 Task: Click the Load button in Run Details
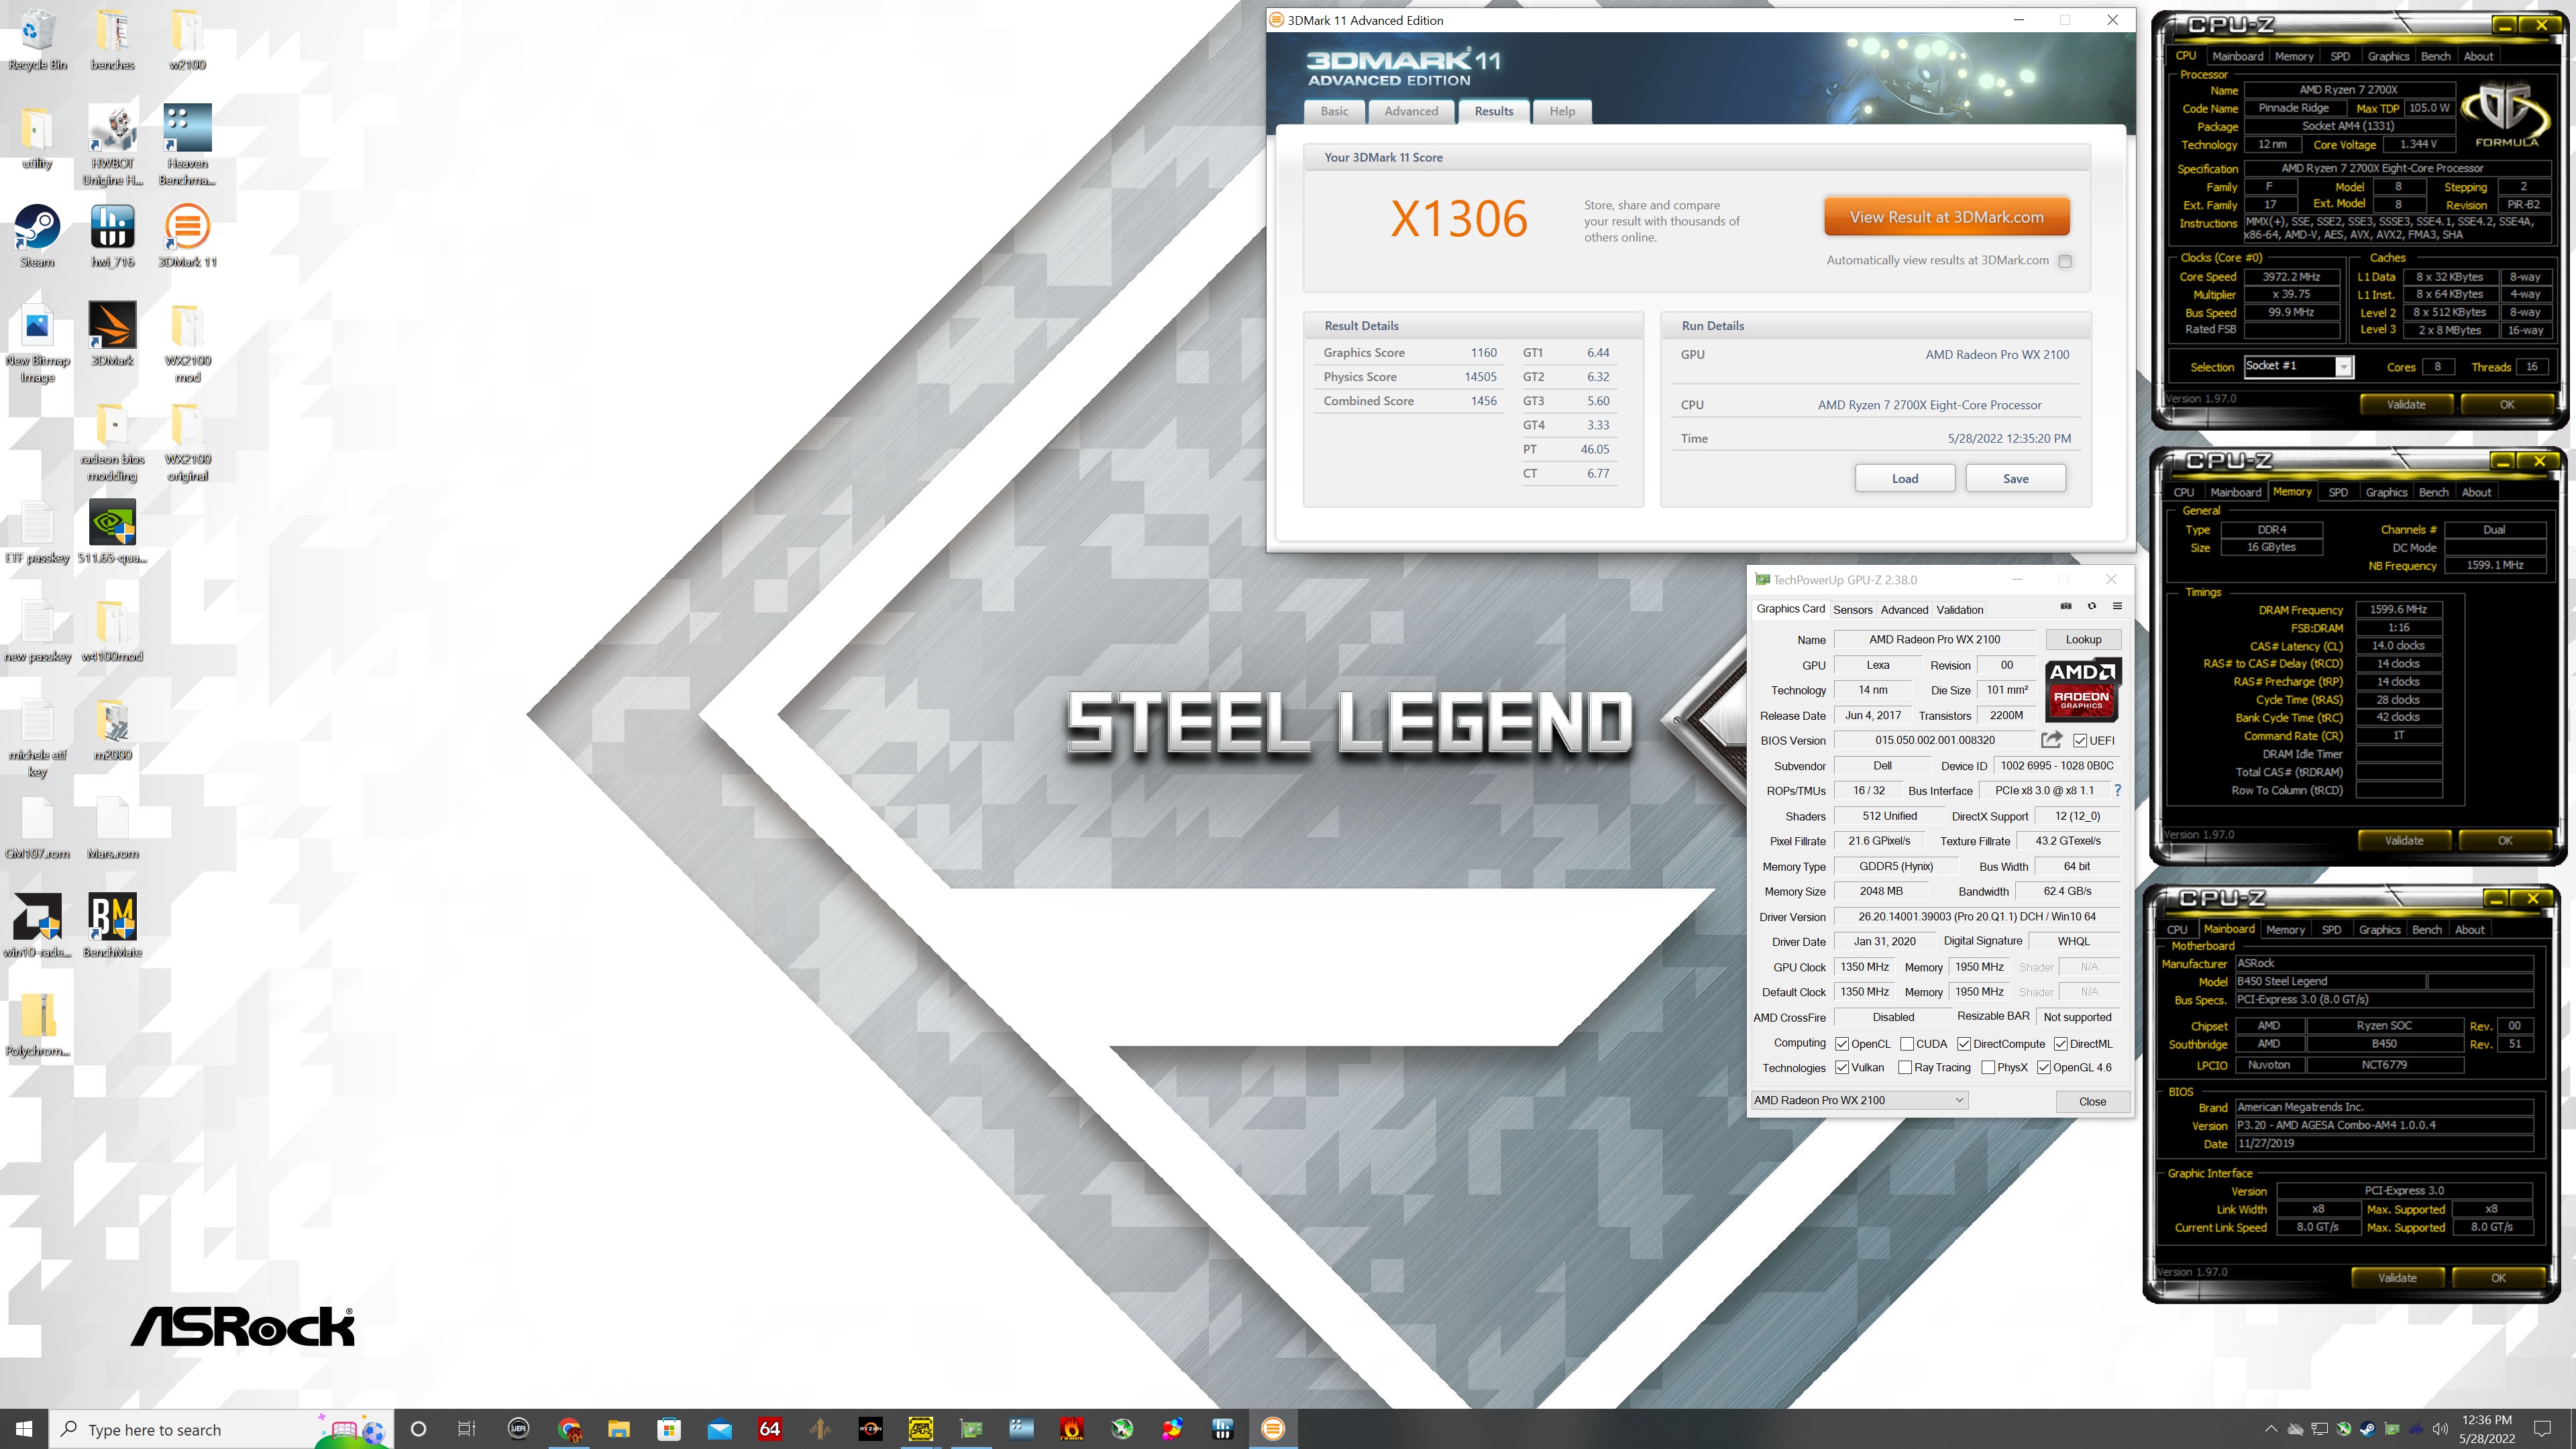pos(1905,478)
